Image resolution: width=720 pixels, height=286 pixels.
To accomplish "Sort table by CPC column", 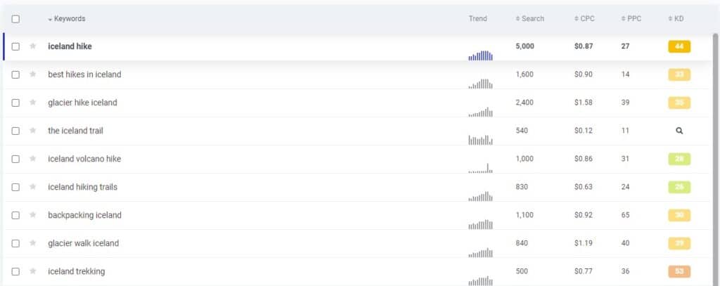I will pyautogui.click(x=584, y=19).
